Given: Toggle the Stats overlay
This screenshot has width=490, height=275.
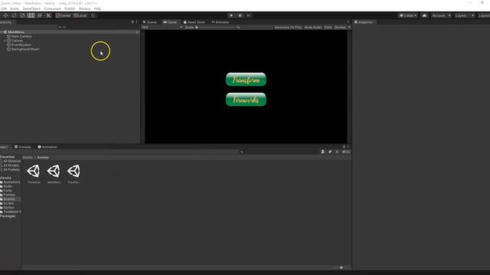Looking at the screenshot, I should click(328, 27).
